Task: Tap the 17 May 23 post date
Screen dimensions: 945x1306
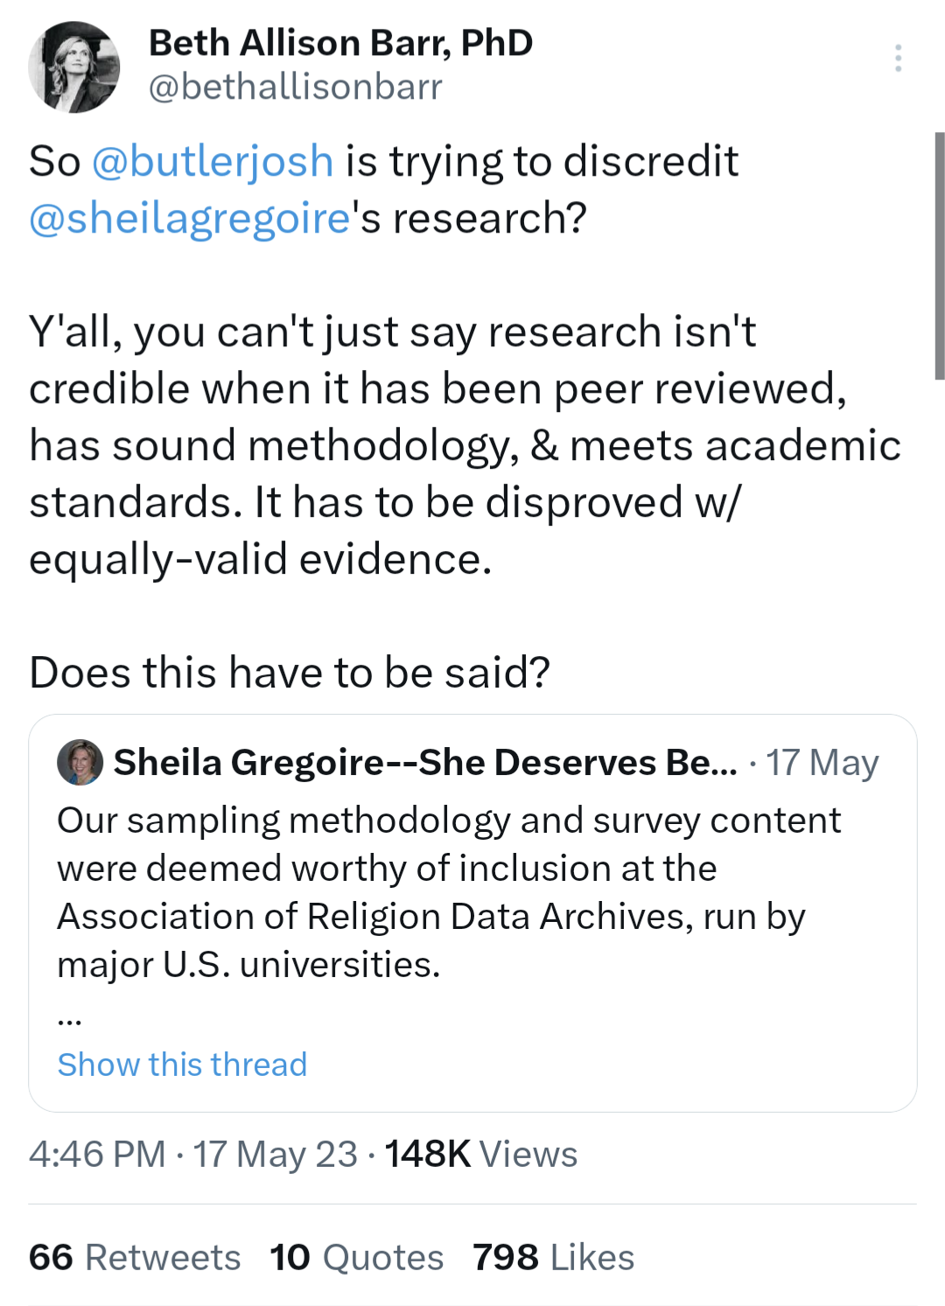Action: 275,1154
